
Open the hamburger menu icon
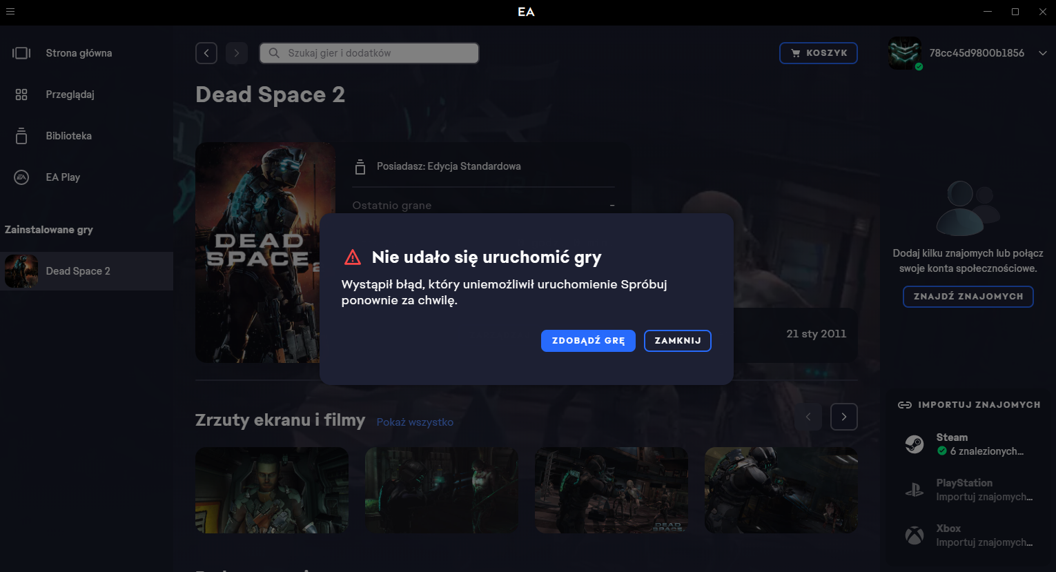pyautogui.click(x=10, y=12)
